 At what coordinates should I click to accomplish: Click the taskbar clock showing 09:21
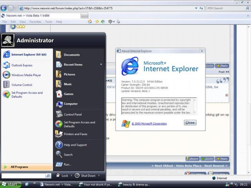244,184
